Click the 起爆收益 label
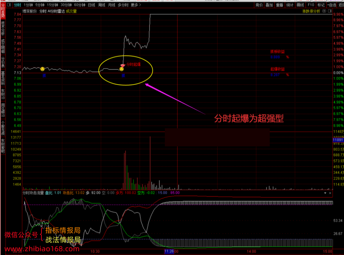The width and height of the screenshot is (344, 255). [x=278, y=69]
